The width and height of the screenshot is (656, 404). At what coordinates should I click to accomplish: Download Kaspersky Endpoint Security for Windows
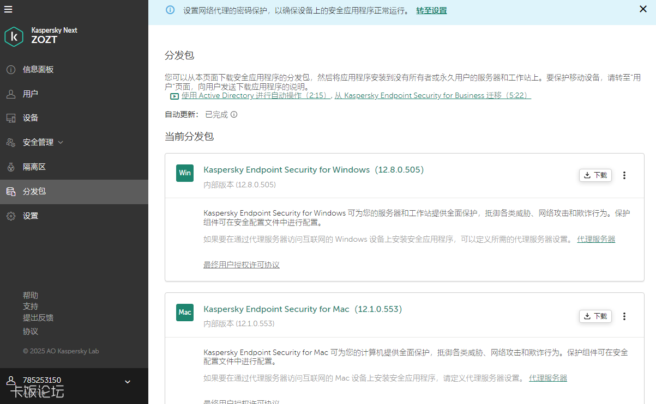(595, 175)
